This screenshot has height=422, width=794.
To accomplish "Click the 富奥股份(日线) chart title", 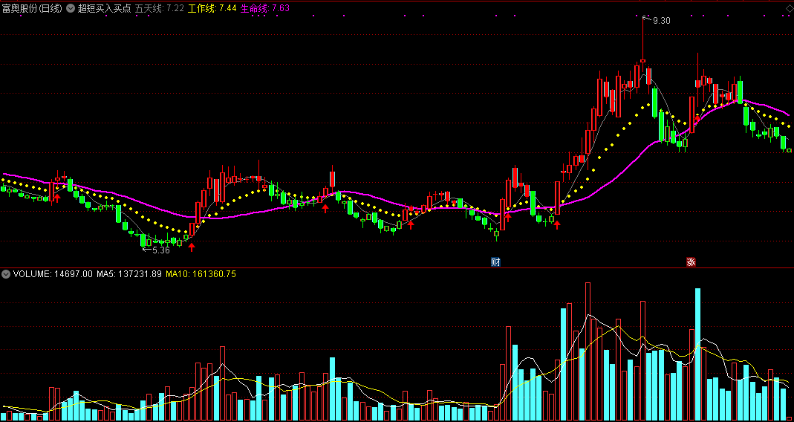I will (x=33, y=9).
